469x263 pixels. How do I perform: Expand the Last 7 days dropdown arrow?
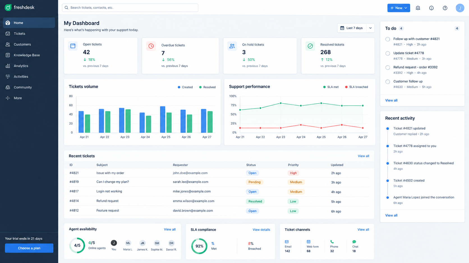370,28
